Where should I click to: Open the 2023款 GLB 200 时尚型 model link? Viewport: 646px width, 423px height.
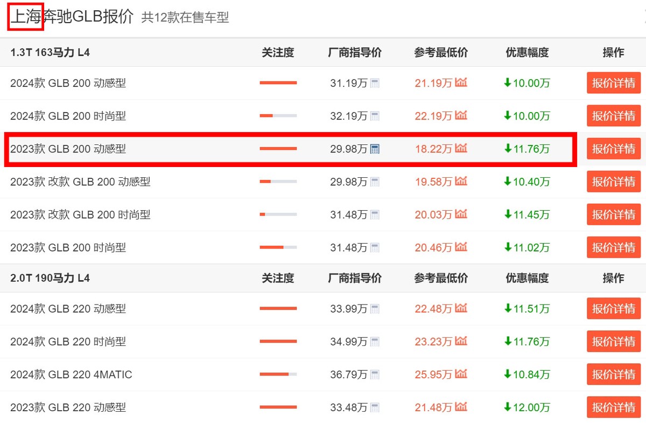[68, 247]
